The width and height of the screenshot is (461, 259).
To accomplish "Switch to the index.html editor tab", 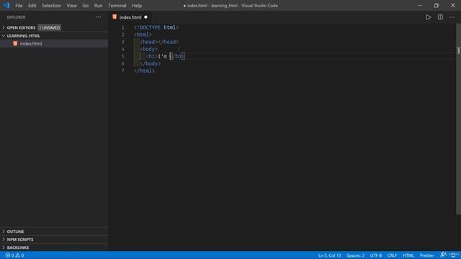I will (x=130, y=17).
